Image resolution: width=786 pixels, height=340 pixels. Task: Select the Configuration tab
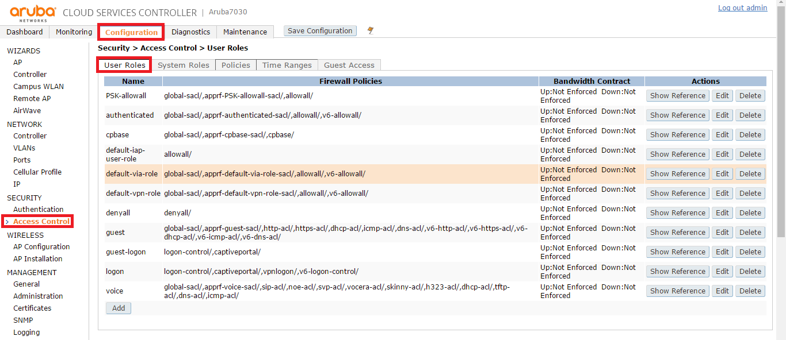(131, 32)
